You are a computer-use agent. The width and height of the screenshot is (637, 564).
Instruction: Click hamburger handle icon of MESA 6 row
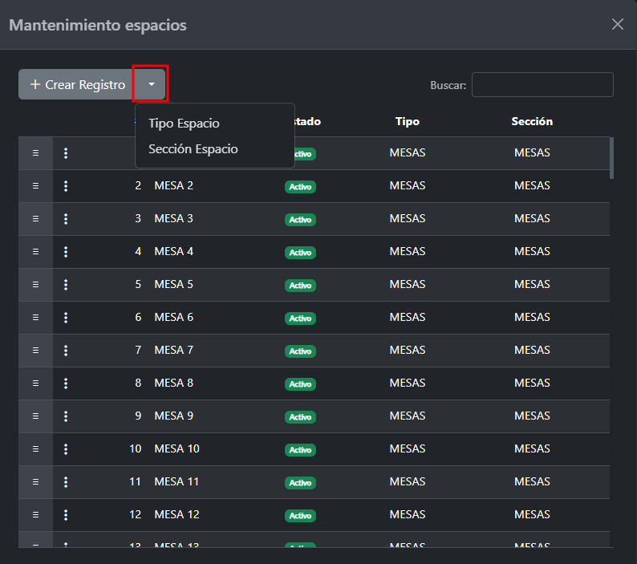click(x=35, y=318)
